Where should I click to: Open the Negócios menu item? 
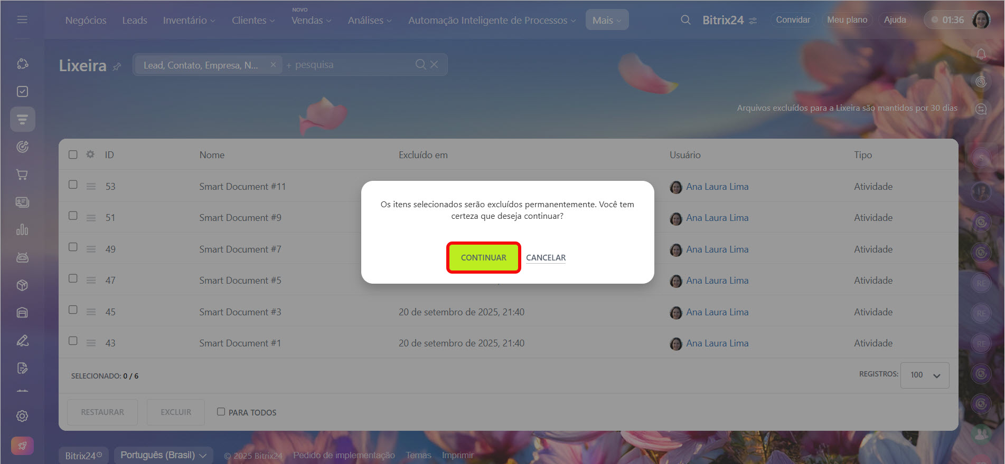pyautogui.click(x=86, y=20)
